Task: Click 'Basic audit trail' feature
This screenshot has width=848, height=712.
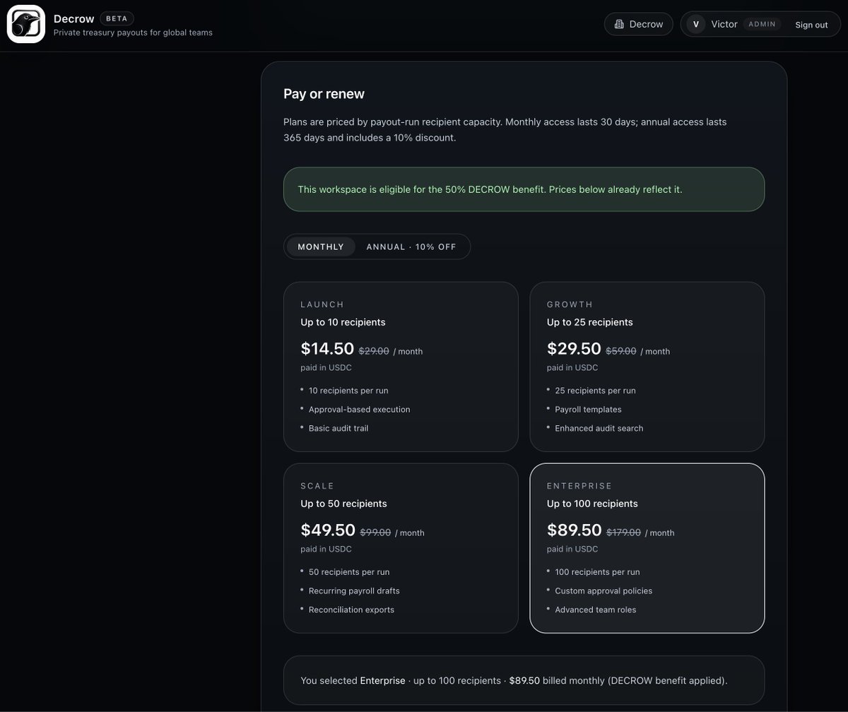Action: point(338,428)
